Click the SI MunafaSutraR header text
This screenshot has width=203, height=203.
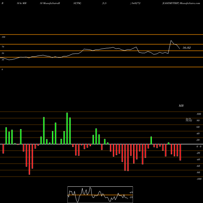(50, 3)
